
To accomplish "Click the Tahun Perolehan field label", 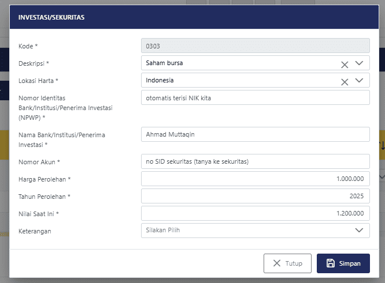I will [x=44, y=197].
